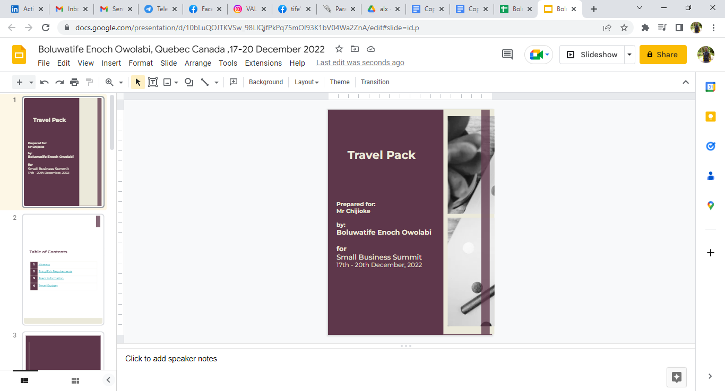The image size is (725, 391).
Task: Open Google Keep side panel
Action: (x=711, y=117)
